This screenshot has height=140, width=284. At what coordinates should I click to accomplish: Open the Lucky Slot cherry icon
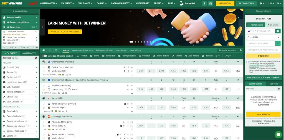coord(181,3)
